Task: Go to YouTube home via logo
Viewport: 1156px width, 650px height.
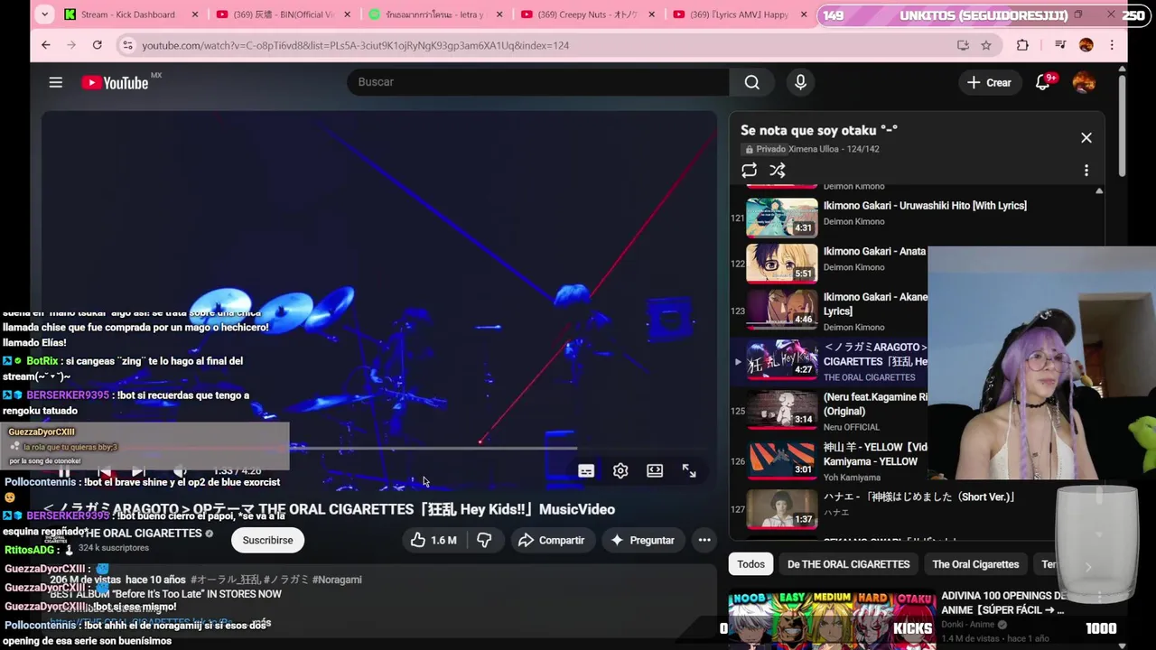Action: coord(115,82)
